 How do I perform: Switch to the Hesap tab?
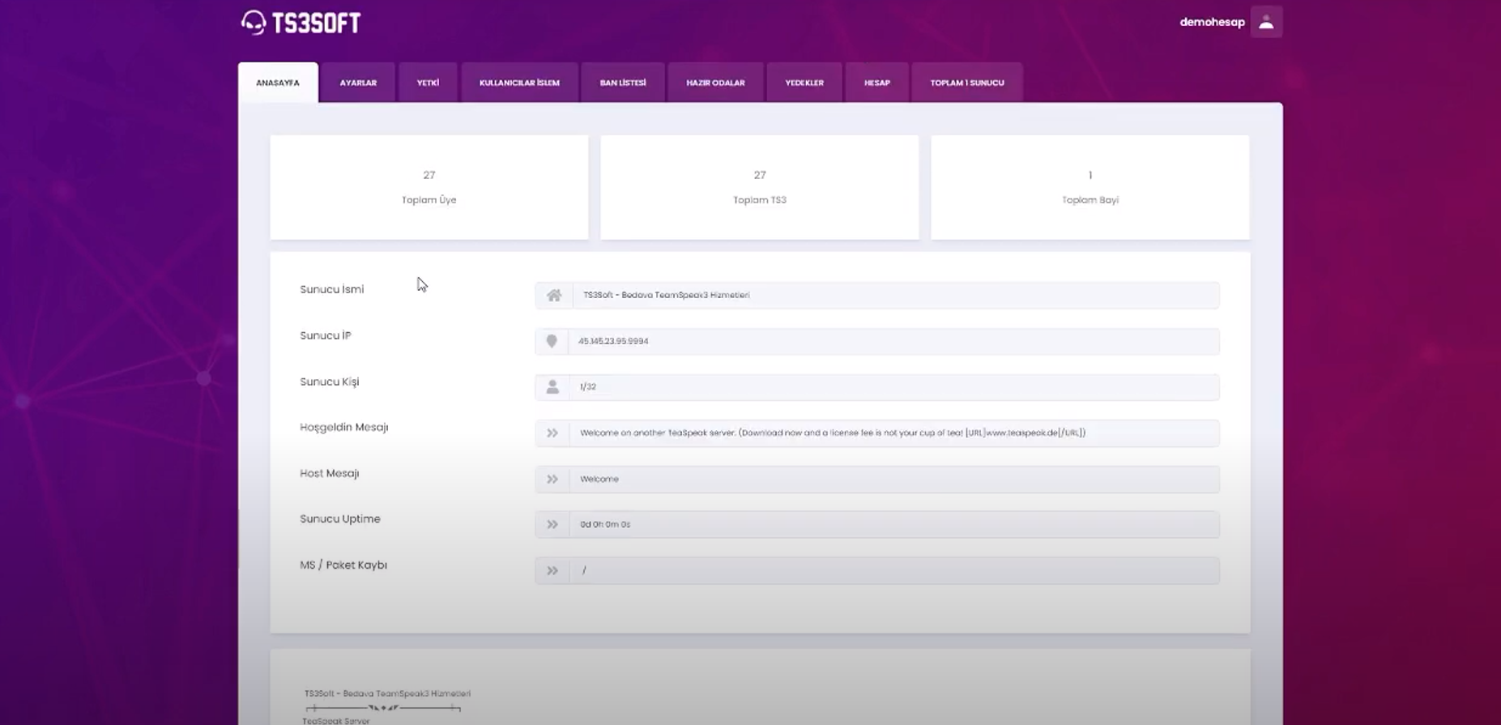pyautogui.click(x=877, y=83)
